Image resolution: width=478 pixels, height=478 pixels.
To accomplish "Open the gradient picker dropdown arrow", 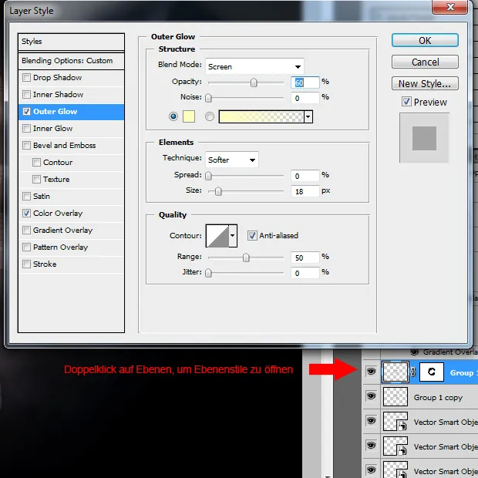I will point(308,116).
